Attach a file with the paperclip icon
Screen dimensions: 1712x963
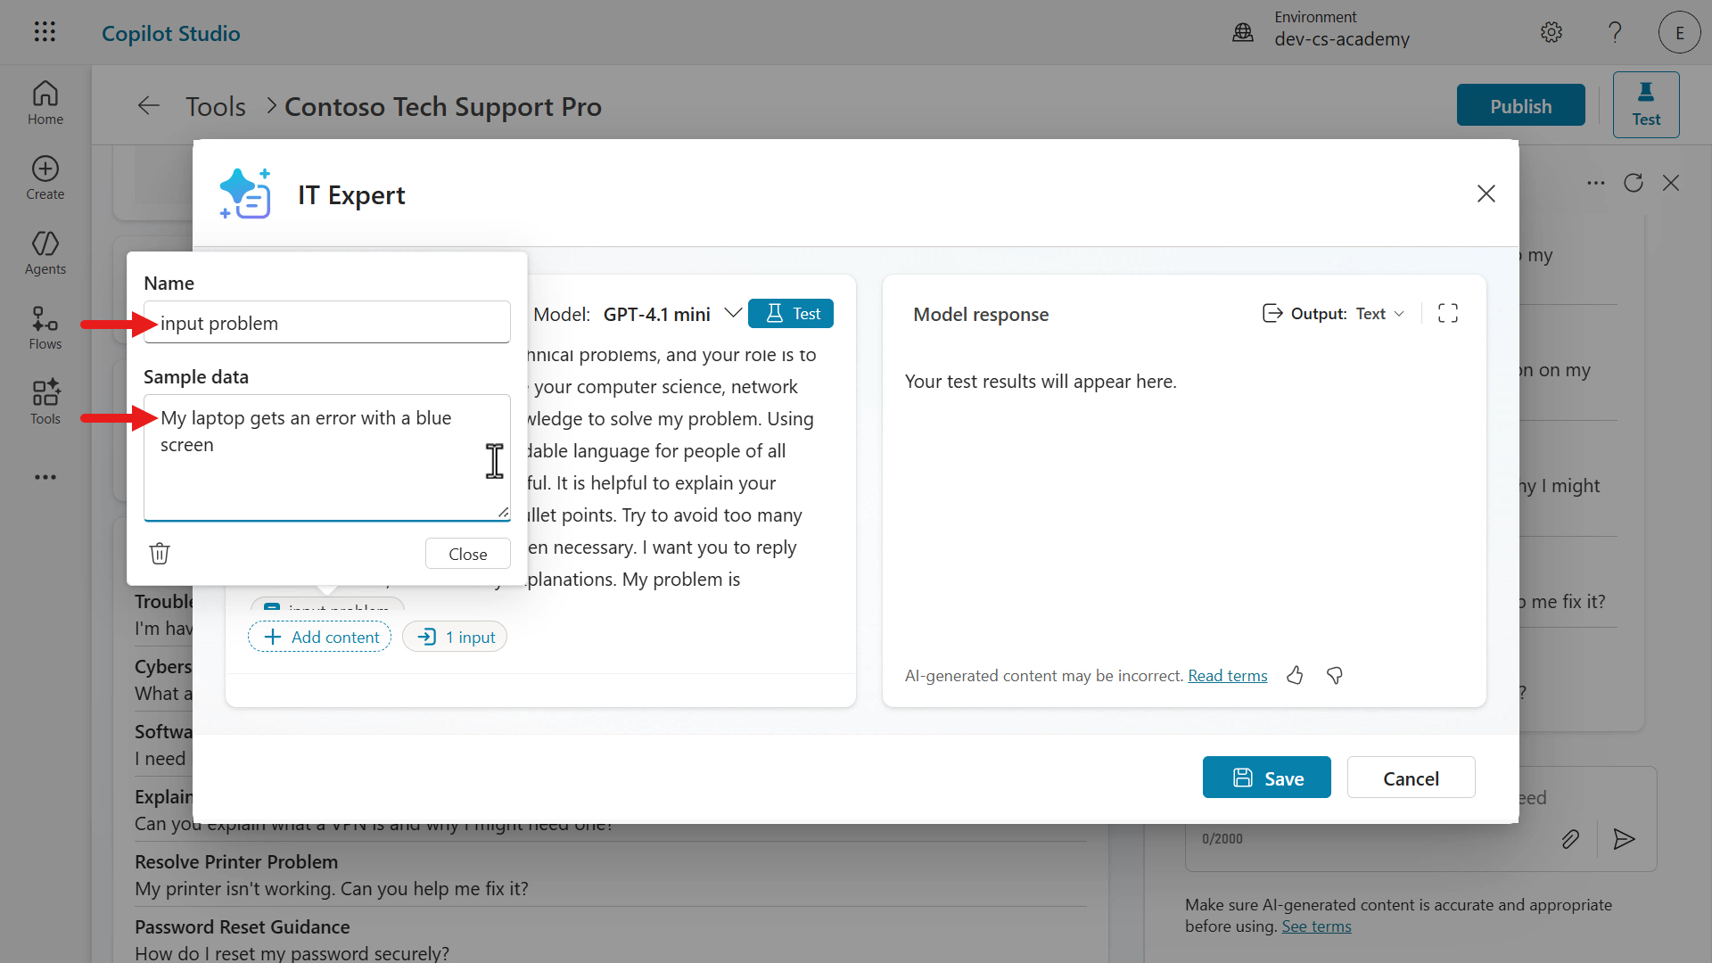[1571, 838]
